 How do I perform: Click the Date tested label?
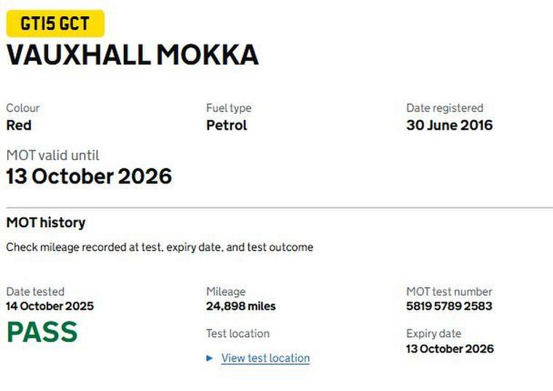tap(35, 291)
